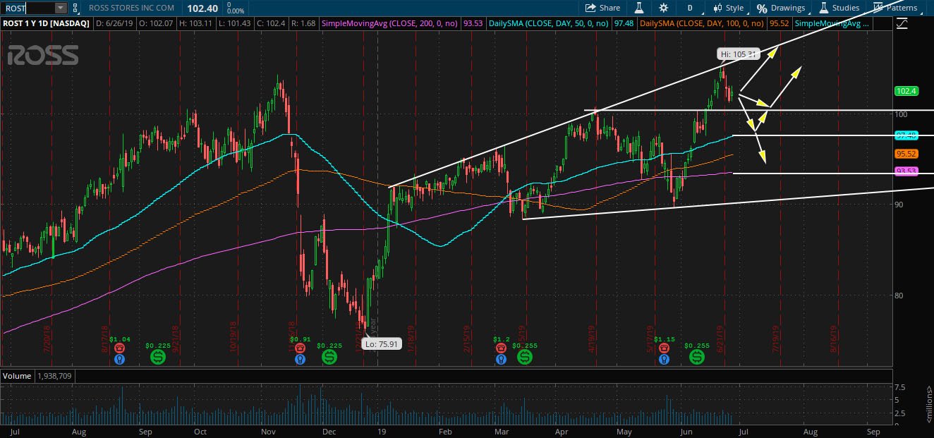
Task: Click the chart mode icon below Patterns
Action: [x=902, y=23]
